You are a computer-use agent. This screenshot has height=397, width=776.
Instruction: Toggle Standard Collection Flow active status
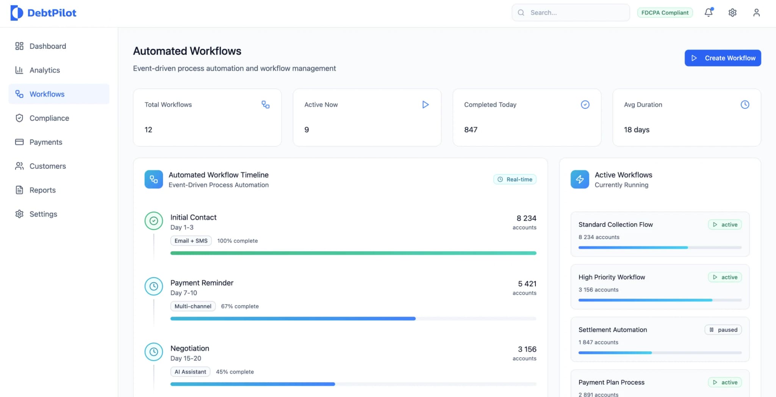[x=724, y=224]
